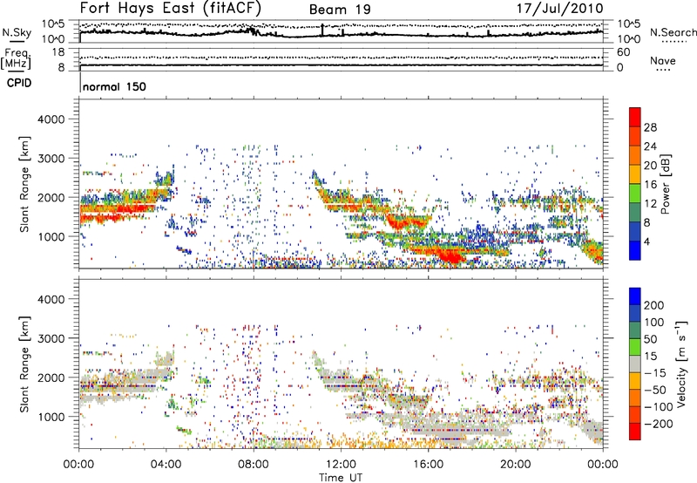Screen dimensions: 697x483
Task: Click '4000' tick on Power panel
Action: (x=51, y=119)
